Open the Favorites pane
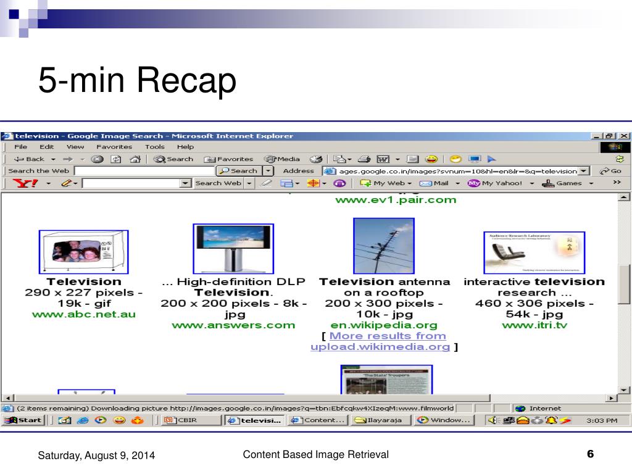 pos(228,159)
